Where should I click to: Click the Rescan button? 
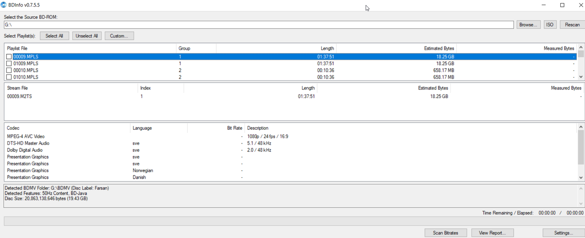pos(572,25)
